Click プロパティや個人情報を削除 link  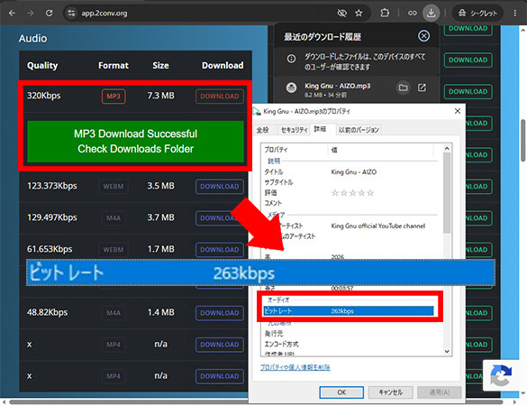(x=295, y=367)
